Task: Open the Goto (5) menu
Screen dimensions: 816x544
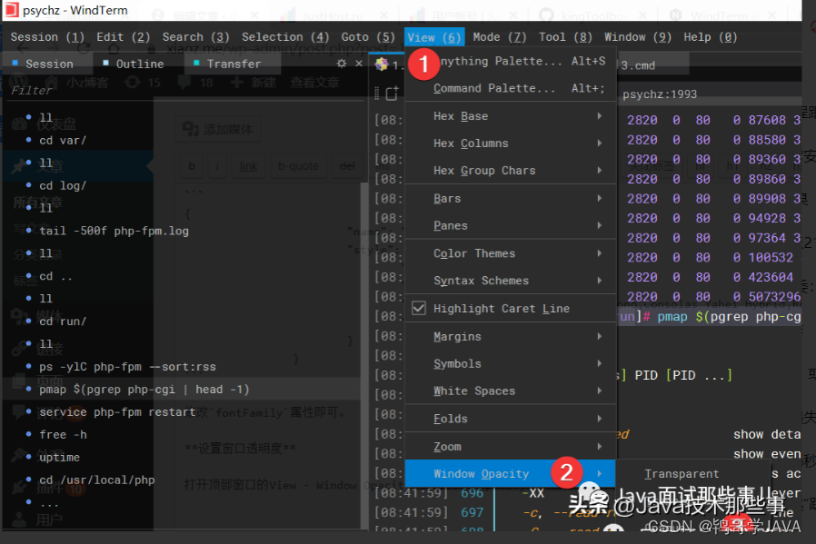Action: pyautogui.click(x=368, y=37)
